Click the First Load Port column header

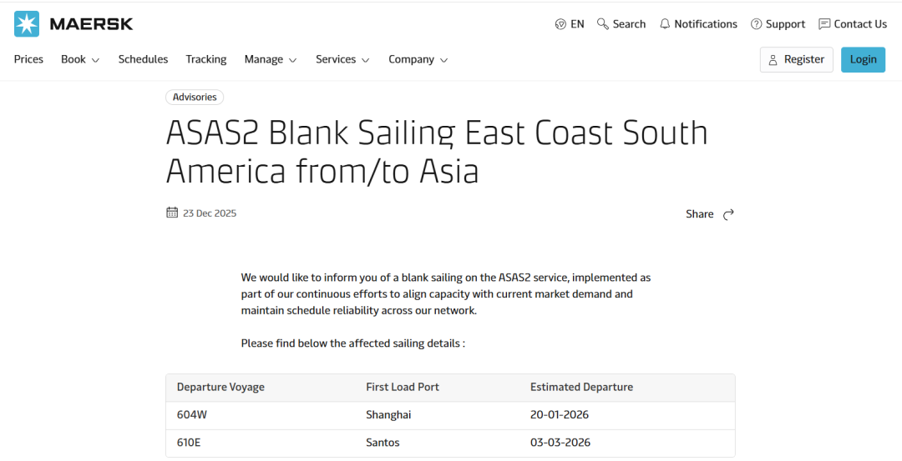click(x=403, y=387)
